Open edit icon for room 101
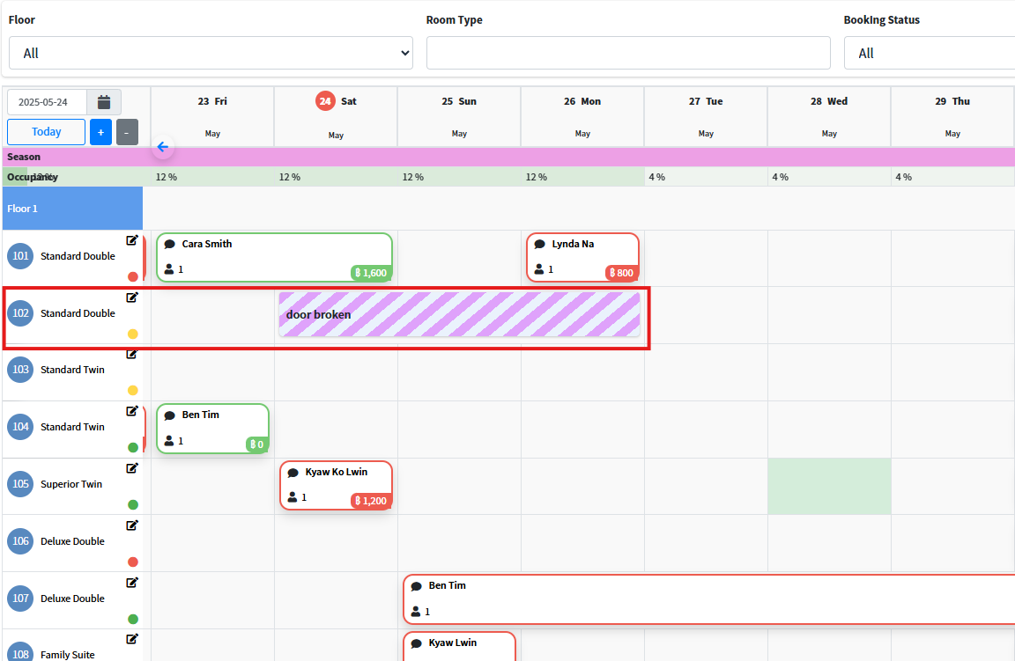The width and height of the screenshot is (1015, 661). tap(132, 240)
